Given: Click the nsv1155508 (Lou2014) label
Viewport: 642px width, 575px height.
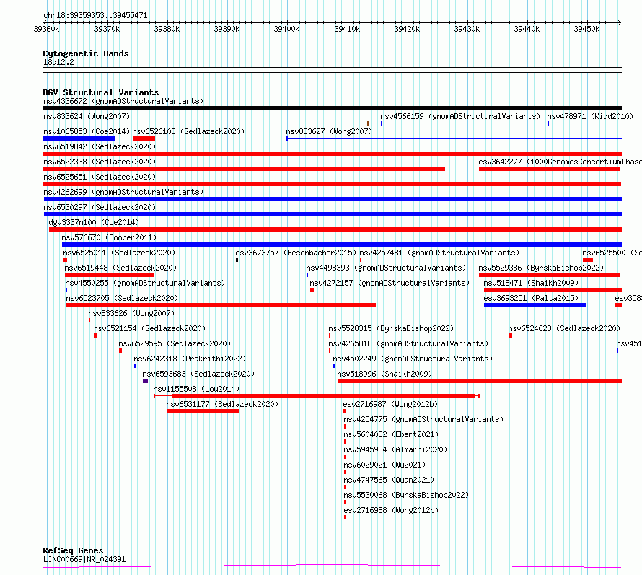Looking at the screenshot, I should pyautogui.click(x=196, y=389).
